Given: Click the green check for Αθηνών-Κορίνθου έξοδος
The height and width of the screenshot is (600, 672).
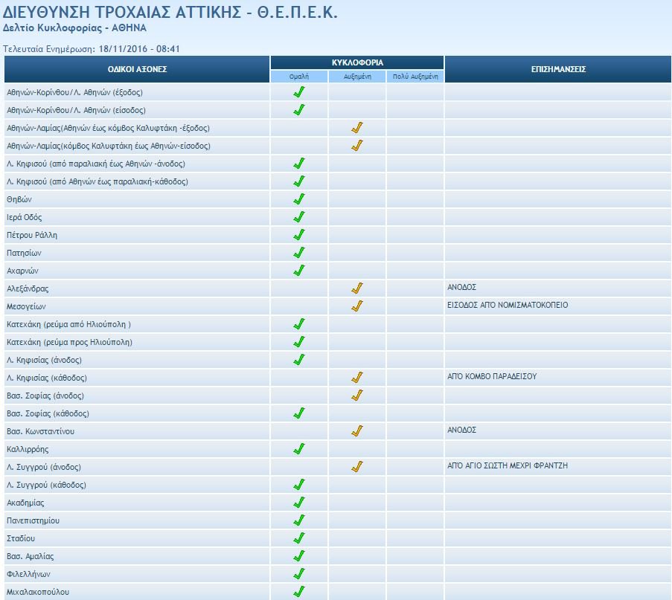Looking at the screenshot, I should pyautogui.click(x=299, y=92).
